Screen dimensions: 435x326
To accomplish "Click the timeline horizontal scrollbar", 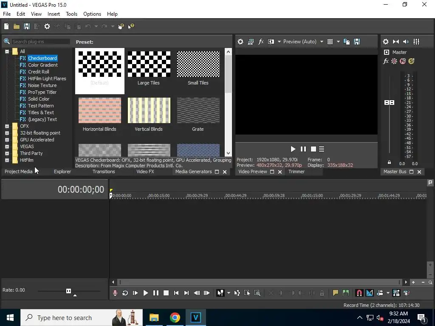I will coord(260,282).
